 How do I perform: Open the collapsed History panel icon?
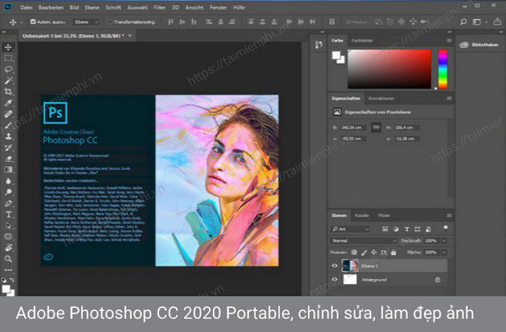click(319, 44)
